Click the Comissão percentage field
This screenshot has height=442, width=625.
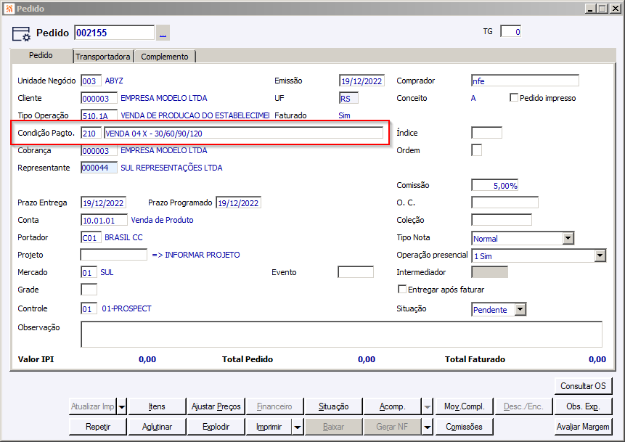[494, 185]
